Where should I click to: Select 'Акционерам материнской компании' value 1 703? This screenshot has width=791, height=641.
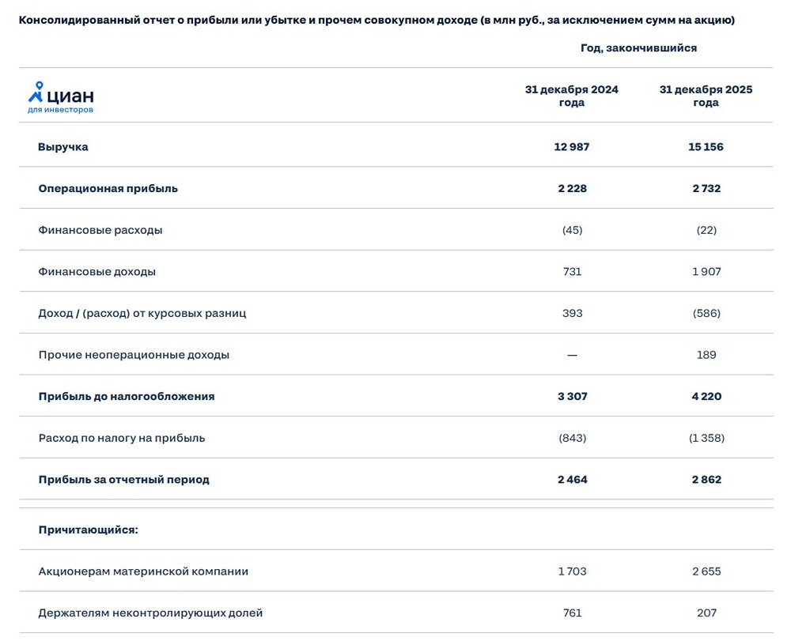(572, 571)
